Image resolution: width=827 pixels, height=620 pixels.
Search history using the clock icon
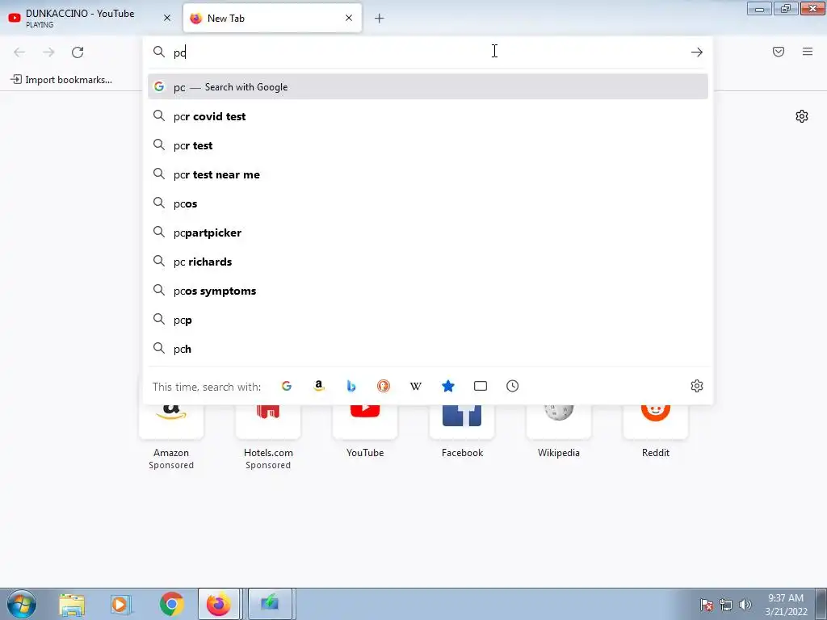coord(513,386)
